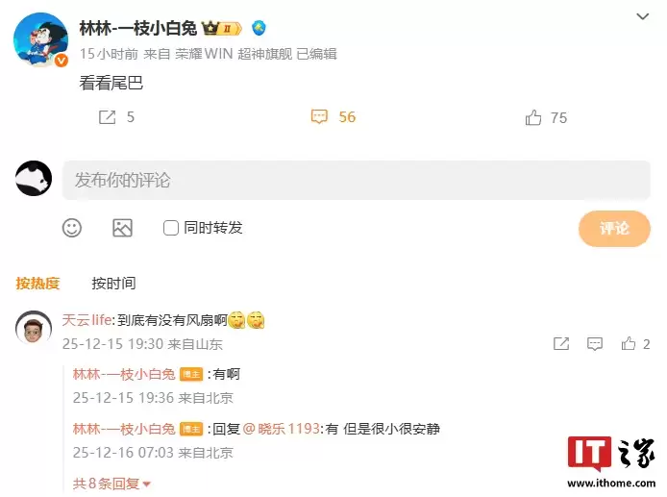Image resolution: width=667 pixels, height=497 pixels.
Task: Switch to the 按时间 sort tab
Action: [x=113, y=284]
